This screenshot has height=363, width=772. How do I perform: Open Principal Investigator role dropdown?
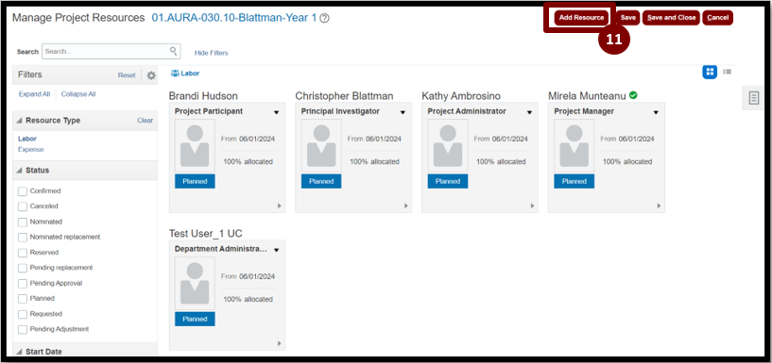coord(403,112)
